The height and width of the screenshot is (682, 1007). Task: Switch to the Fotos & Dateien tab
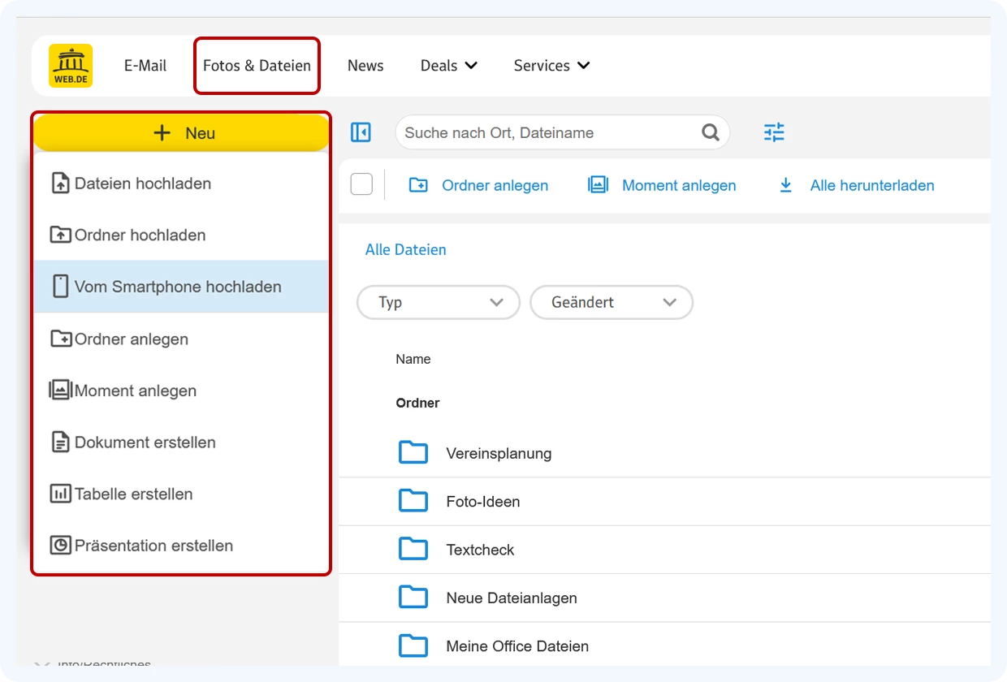pyautogui.click(x=257, y=66)
